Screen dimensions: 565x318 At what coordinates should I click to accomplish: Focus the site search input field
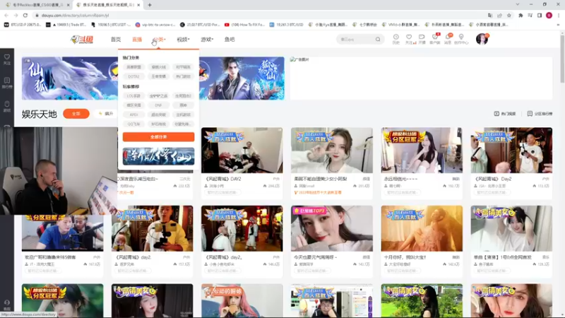click(x=356, y=40)
